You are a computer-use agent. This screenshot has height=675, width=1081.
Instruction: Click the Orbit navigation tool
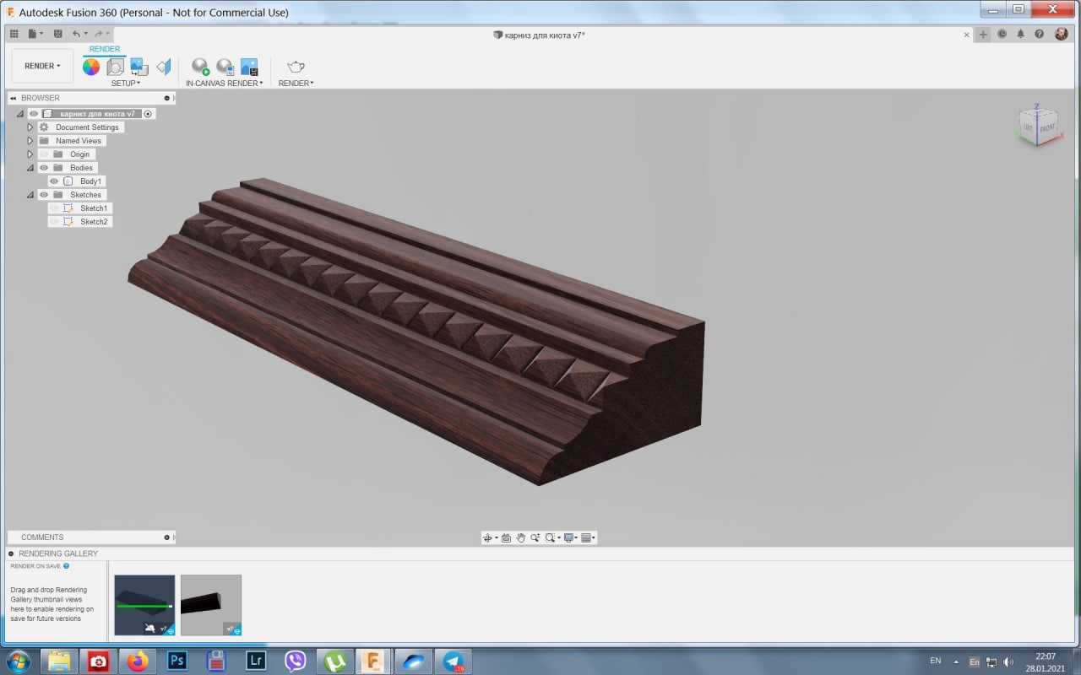click(x=487, y=537)
